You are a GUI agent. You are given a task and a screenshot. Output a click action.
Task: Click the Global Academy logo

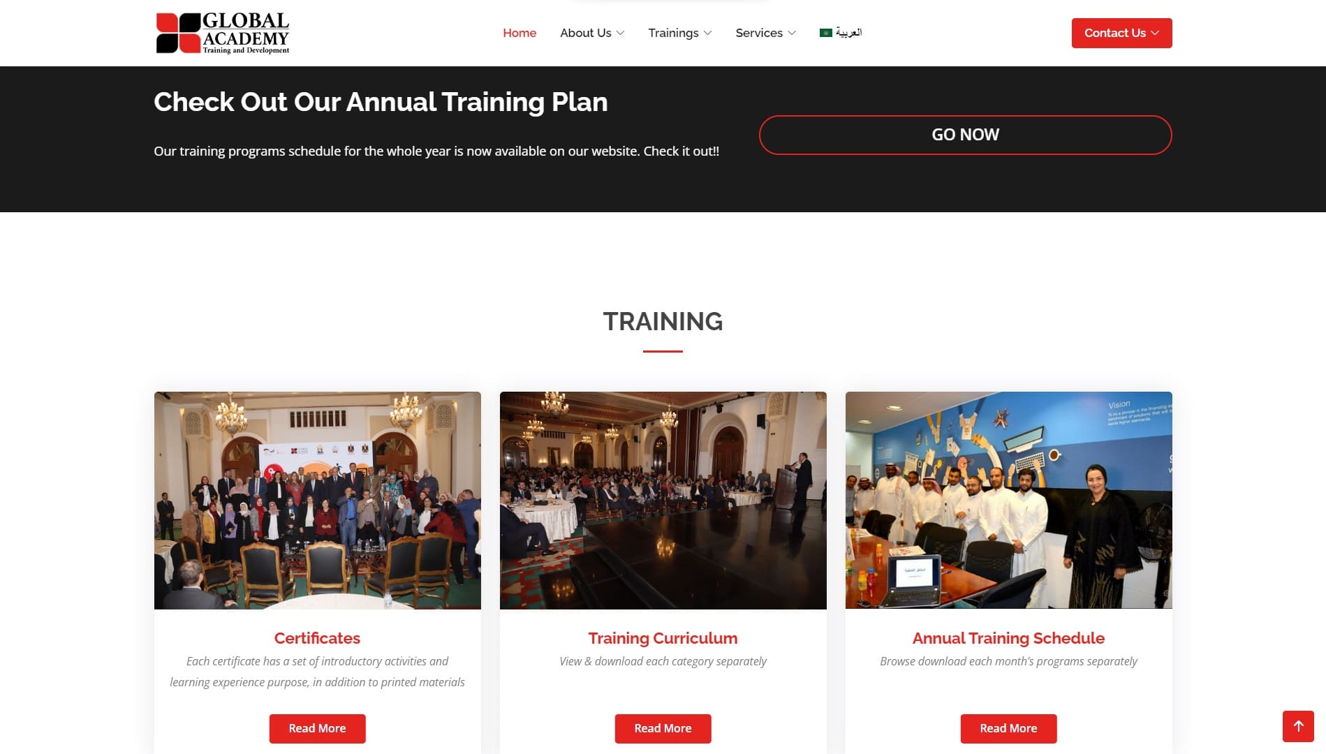222,33
